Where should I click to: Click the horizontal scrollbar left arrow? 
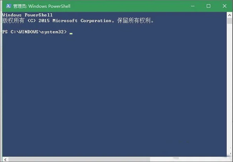(5, 159)
